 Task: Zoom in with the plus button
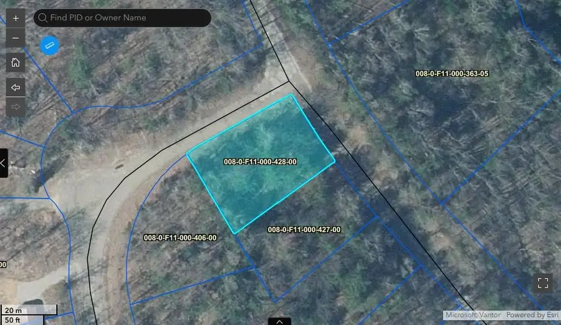pyautogui.click(x=16, y=17)
